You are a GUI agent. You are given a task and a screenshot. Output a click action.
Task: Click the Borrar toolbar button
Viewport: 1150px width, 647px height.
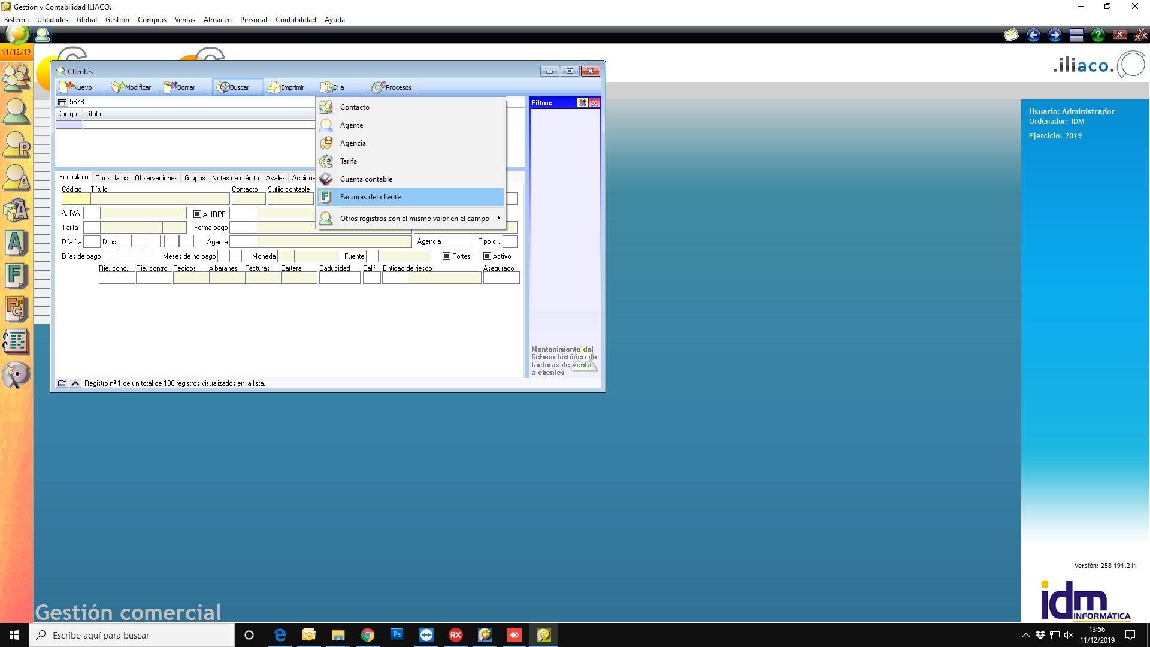point(180,87)
